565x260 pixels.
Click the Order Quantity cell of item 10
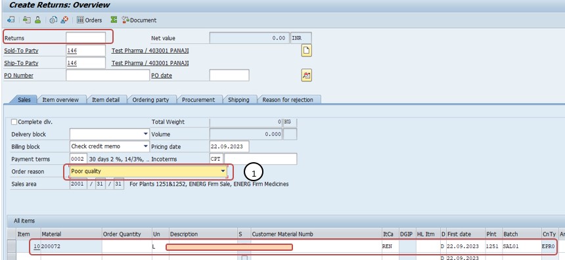pyautogui.click(x=127, y=246)
